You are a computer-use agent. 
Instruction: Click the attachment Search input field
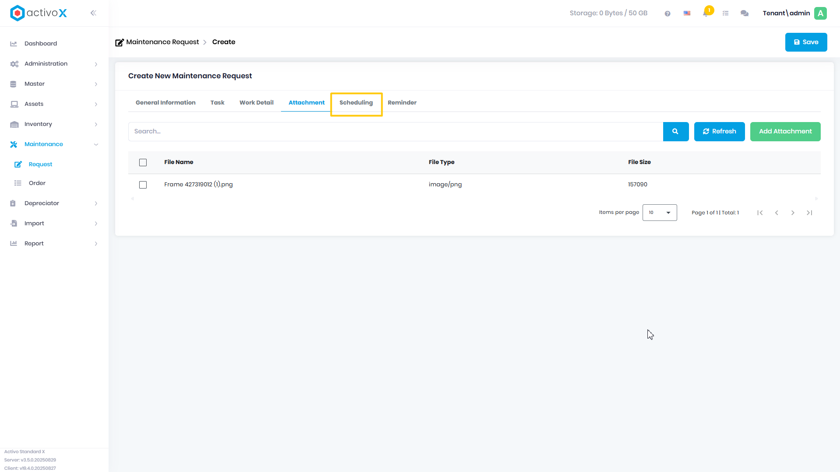pyautogui.click(x=396, y=132)
